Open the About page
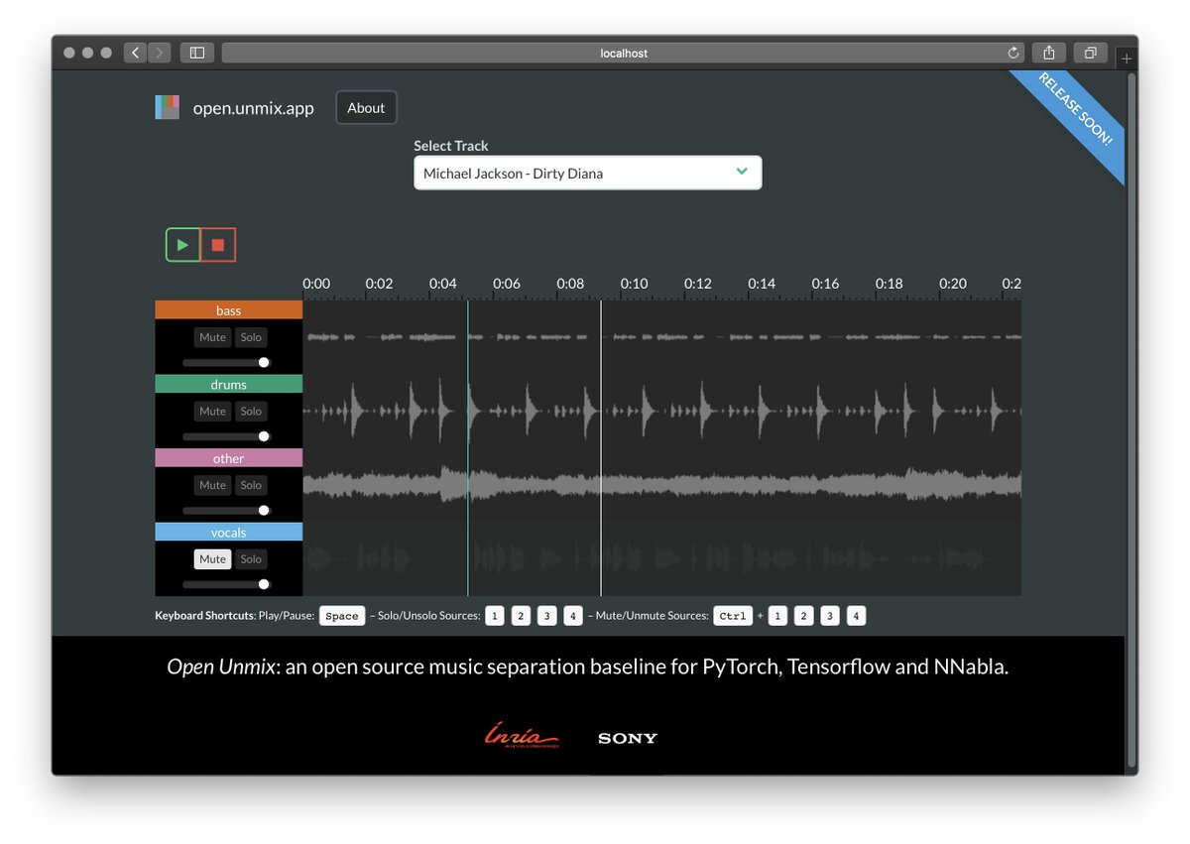Screen dimensions: 1190x844 pyautogui.click(x=366, y=108)
